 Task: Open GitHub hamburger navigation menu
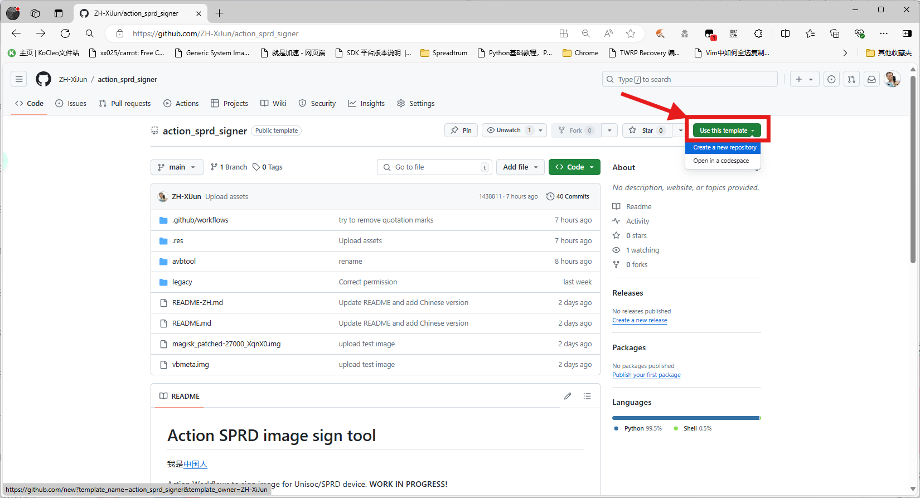click(19, 79)
